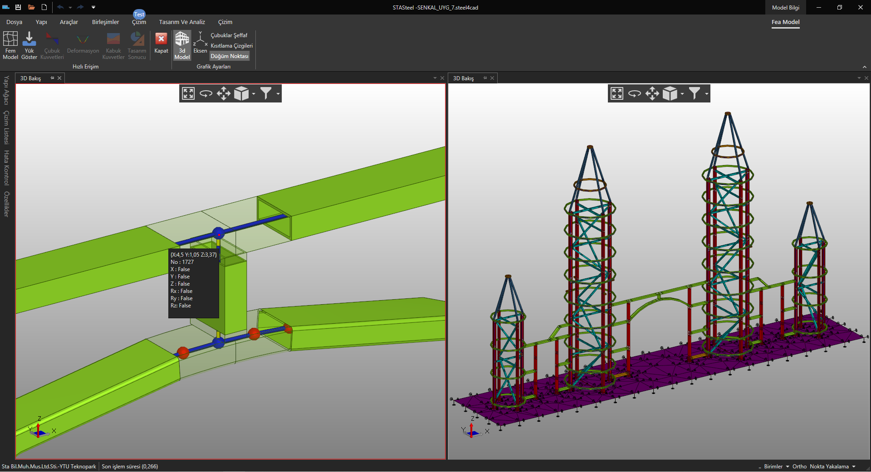Click the Model Bilgi button
871x472 pixels.
click(x=785, y=7)
